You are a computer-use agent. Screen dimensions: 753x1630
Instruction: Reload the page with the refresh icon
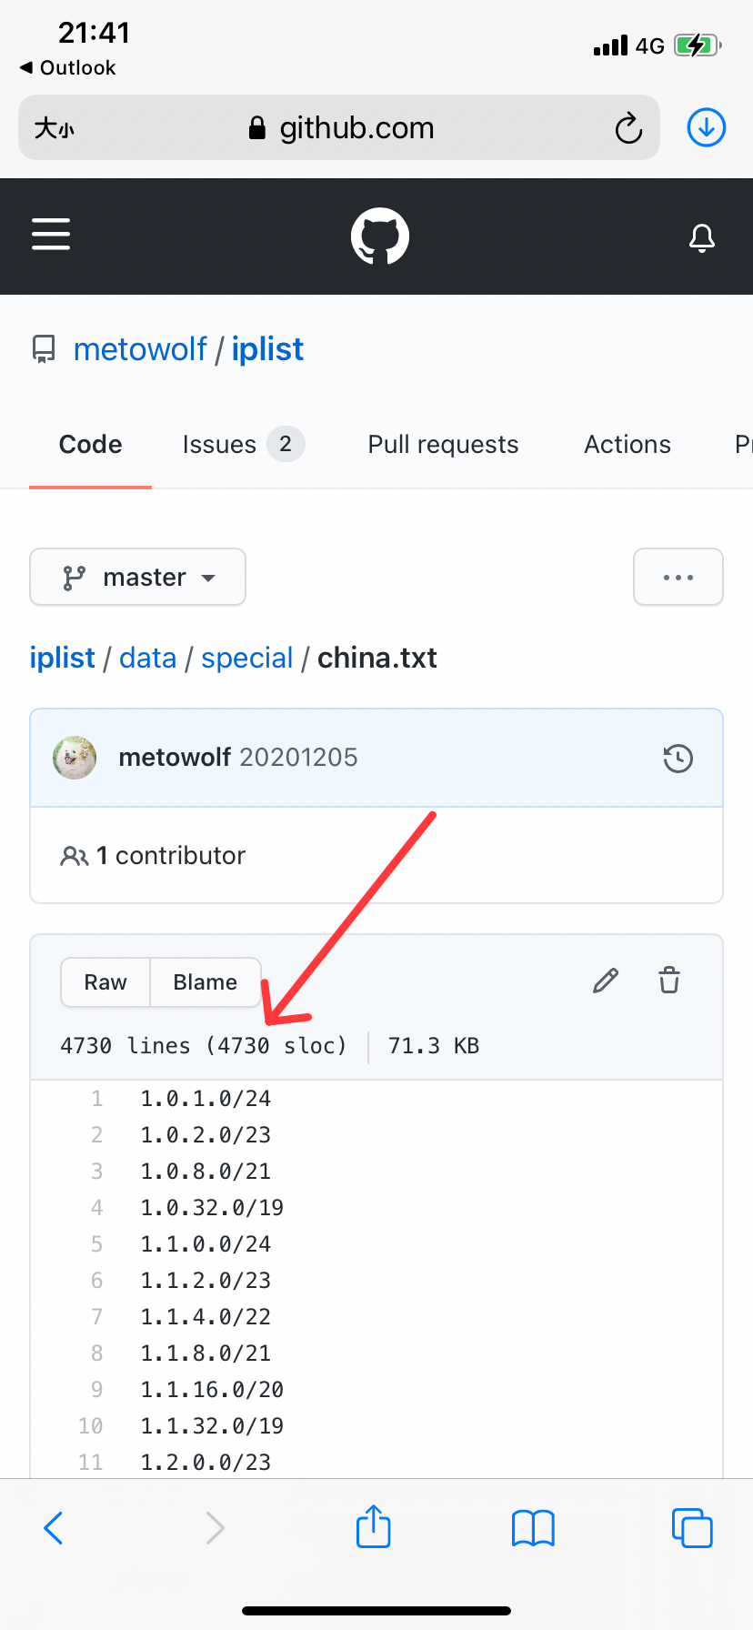[628, 127]
